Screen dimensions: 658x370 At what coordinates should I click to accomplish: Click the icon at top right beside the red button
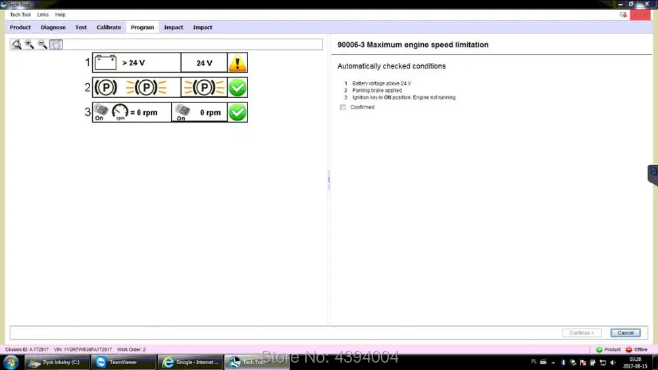click(623, 14)
